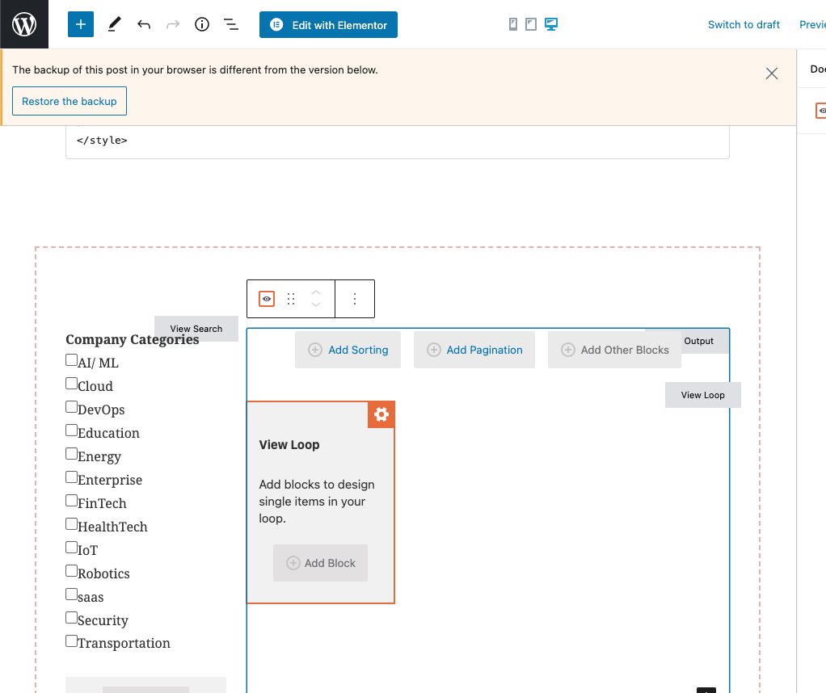Check the DevOps category checkbox

[x=72, y=406]
